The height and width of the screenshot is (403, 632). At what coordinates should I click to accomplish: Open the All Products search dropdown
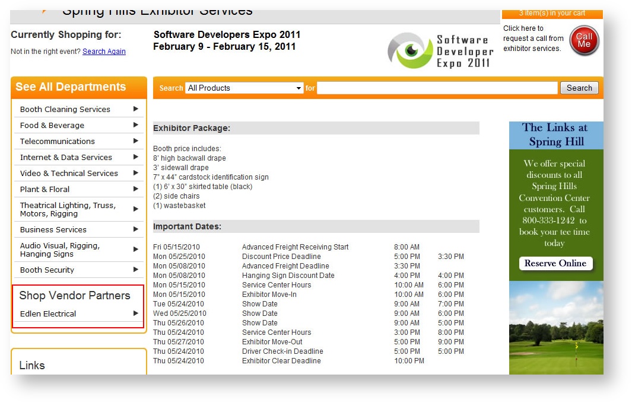(244, 88)
